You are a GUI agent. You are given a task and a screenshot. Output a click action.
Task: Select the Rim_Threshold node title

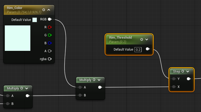[x=121, y=38]
